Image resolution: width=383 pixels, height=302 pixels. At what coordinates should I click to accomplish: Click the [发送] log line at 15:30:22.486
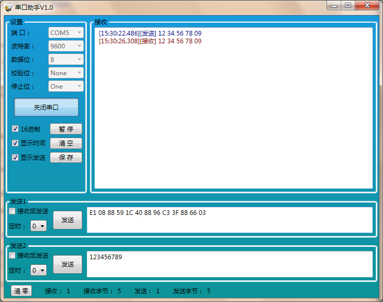[150, 33]
